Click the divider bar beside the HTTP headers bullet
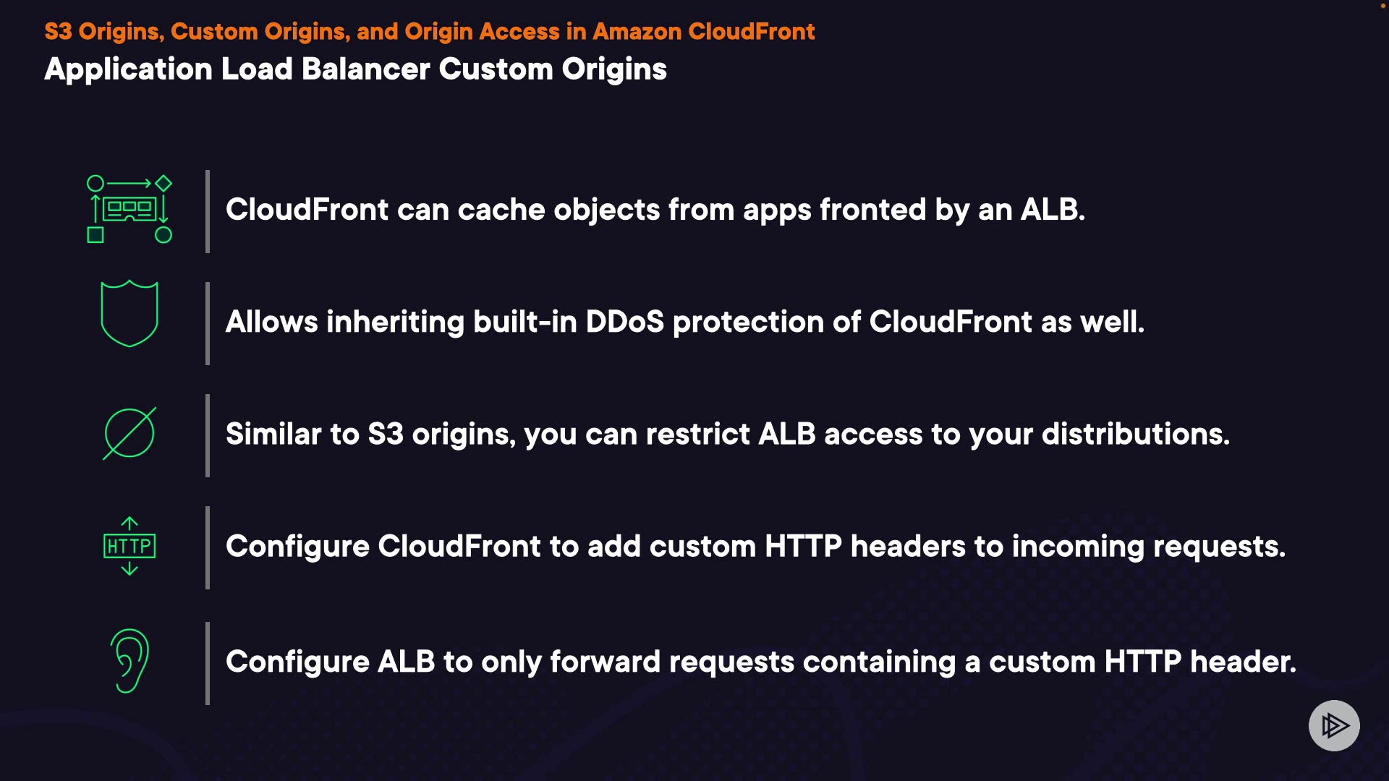 [x=208, y=547]
